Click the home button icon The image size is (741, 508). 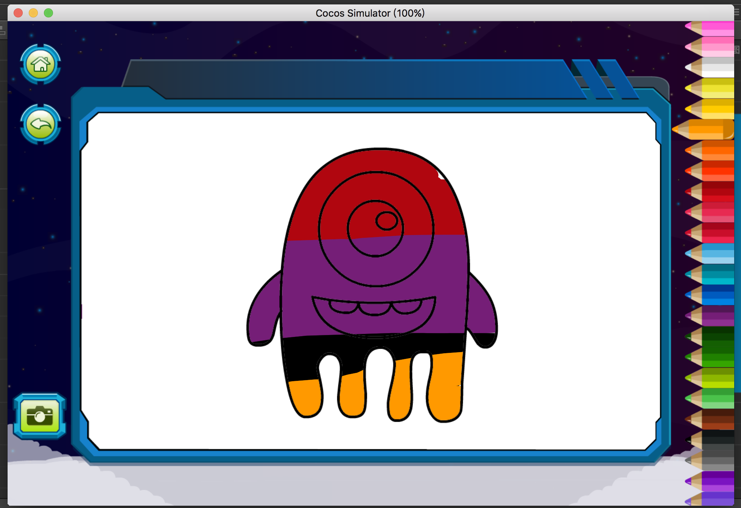[x=40, y=64]
